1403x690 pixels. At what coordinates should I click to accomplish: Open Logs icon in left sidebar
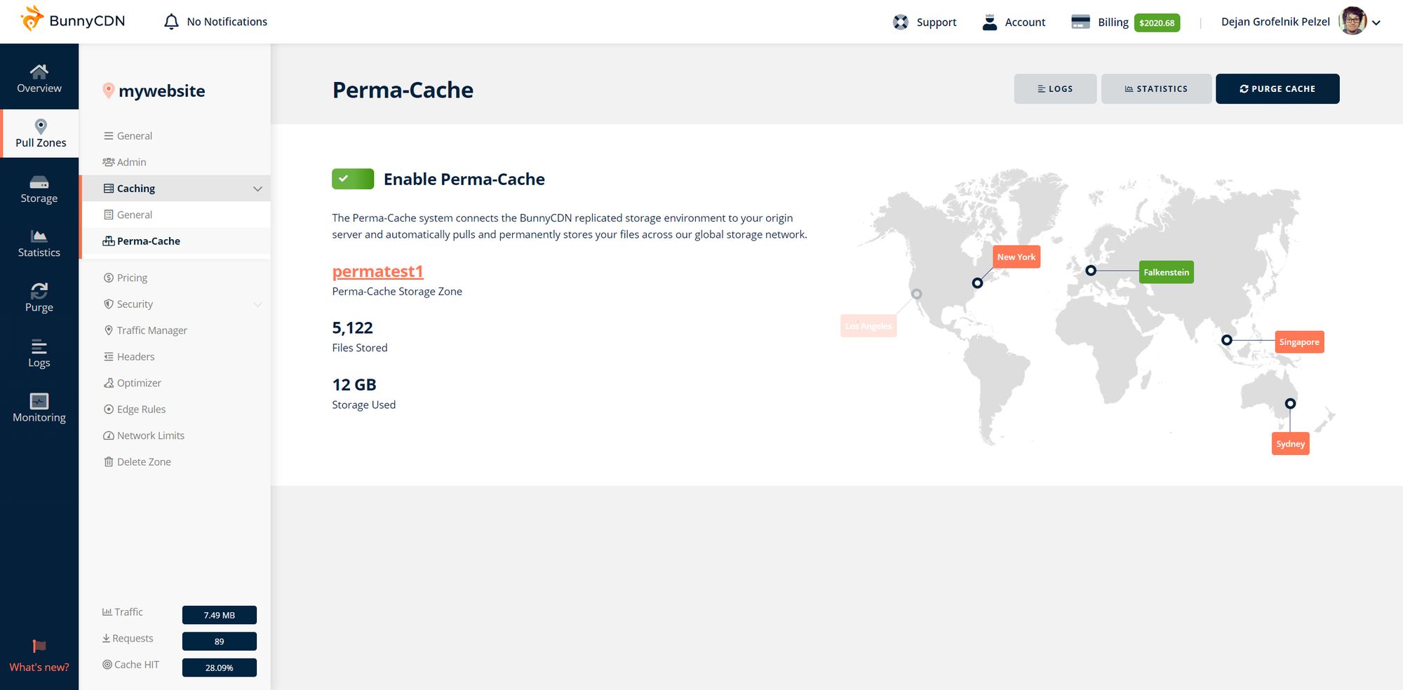pos(39,346)
